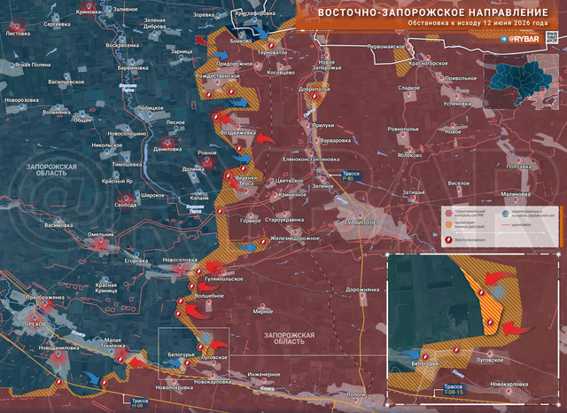
Task: Click the Инженерное label
Action: pos(264,375)
